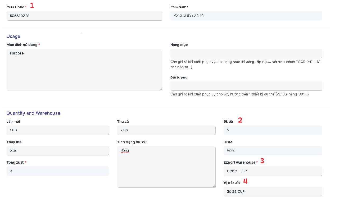Click the Thay thế quantity field
The width and height of the screenshot is (358, 198).
pos(57,151)
